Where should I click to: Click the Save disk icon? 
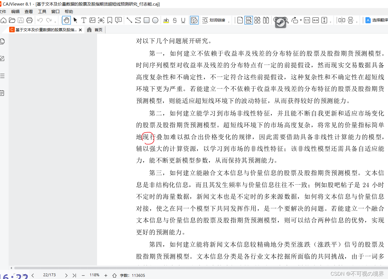[x=21, y=20]
